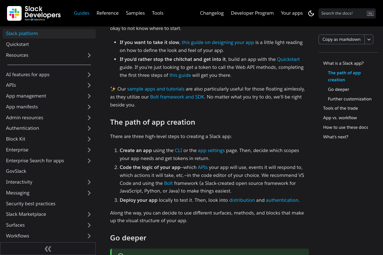Open the Reference nav tab
383x255 pixels.
[x=108, y=13]
